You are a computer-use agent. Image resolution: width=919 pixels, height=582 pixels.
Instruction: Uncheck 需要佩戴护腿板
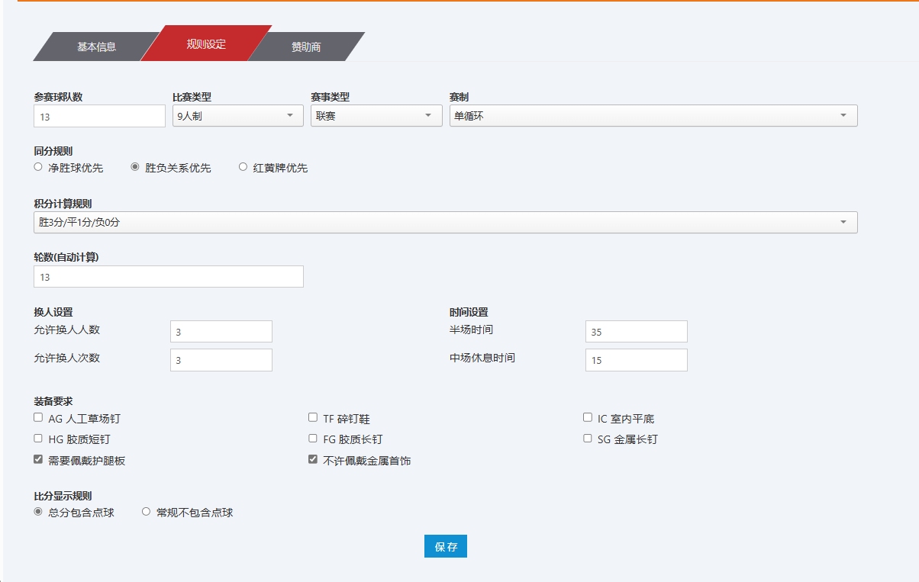tap(38, 460)
